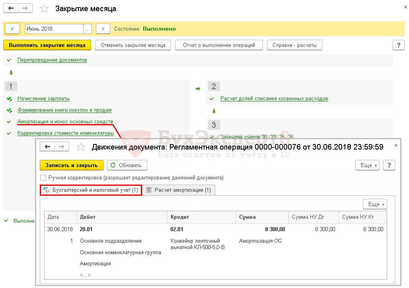Click back arrow in Движения документа dialog
The width and height of the screenshot is (409, 288).
[48, 147]
